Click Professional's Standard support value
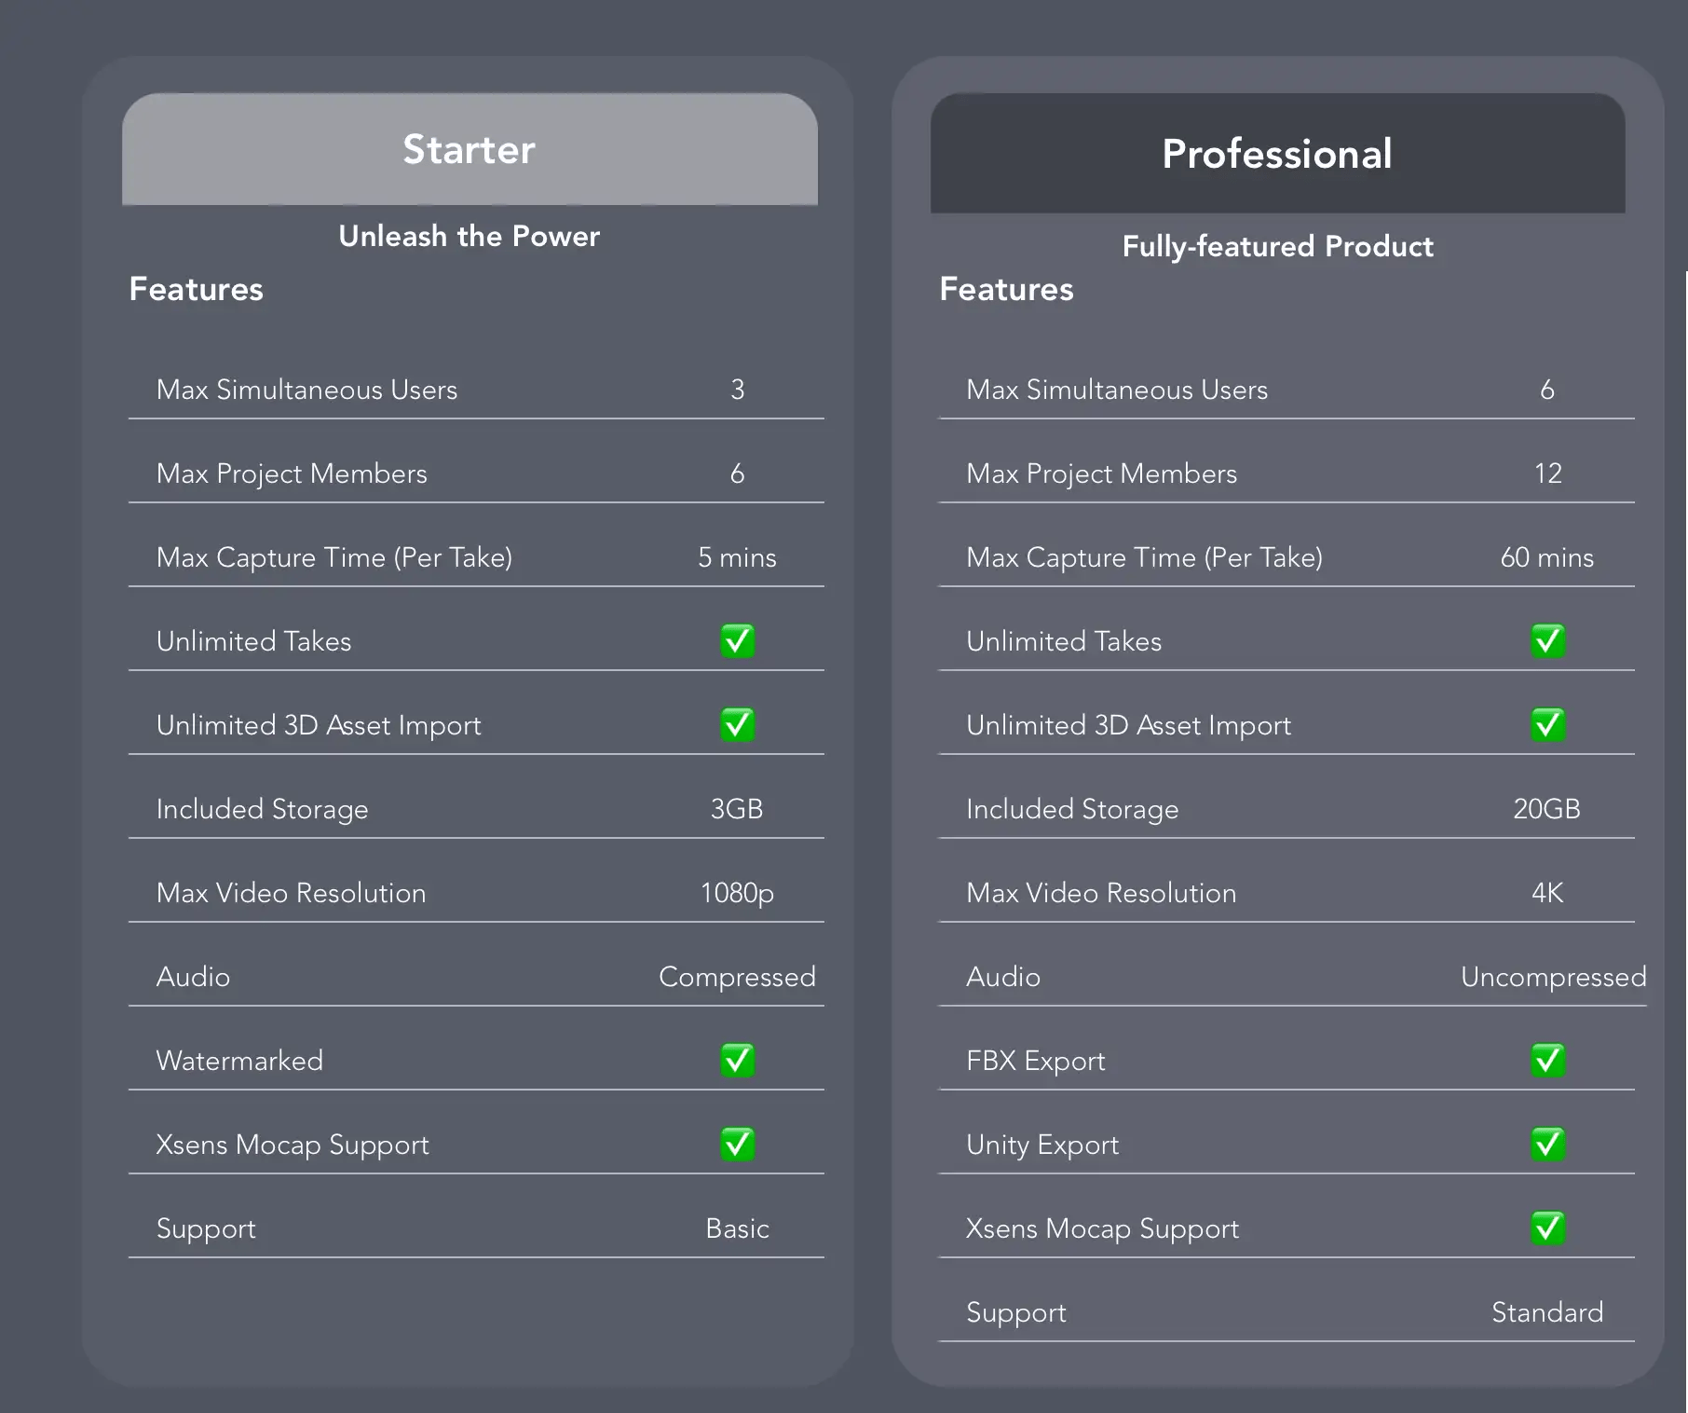Image resolution: width=1688 pixels, height=1413 pixels. tap(1547, 1312)
